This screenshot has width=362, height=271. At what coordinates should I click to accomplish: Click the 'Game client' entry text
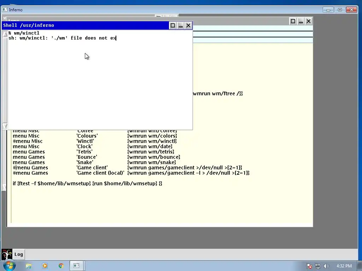pyautogui.click(x=92, y=168)
